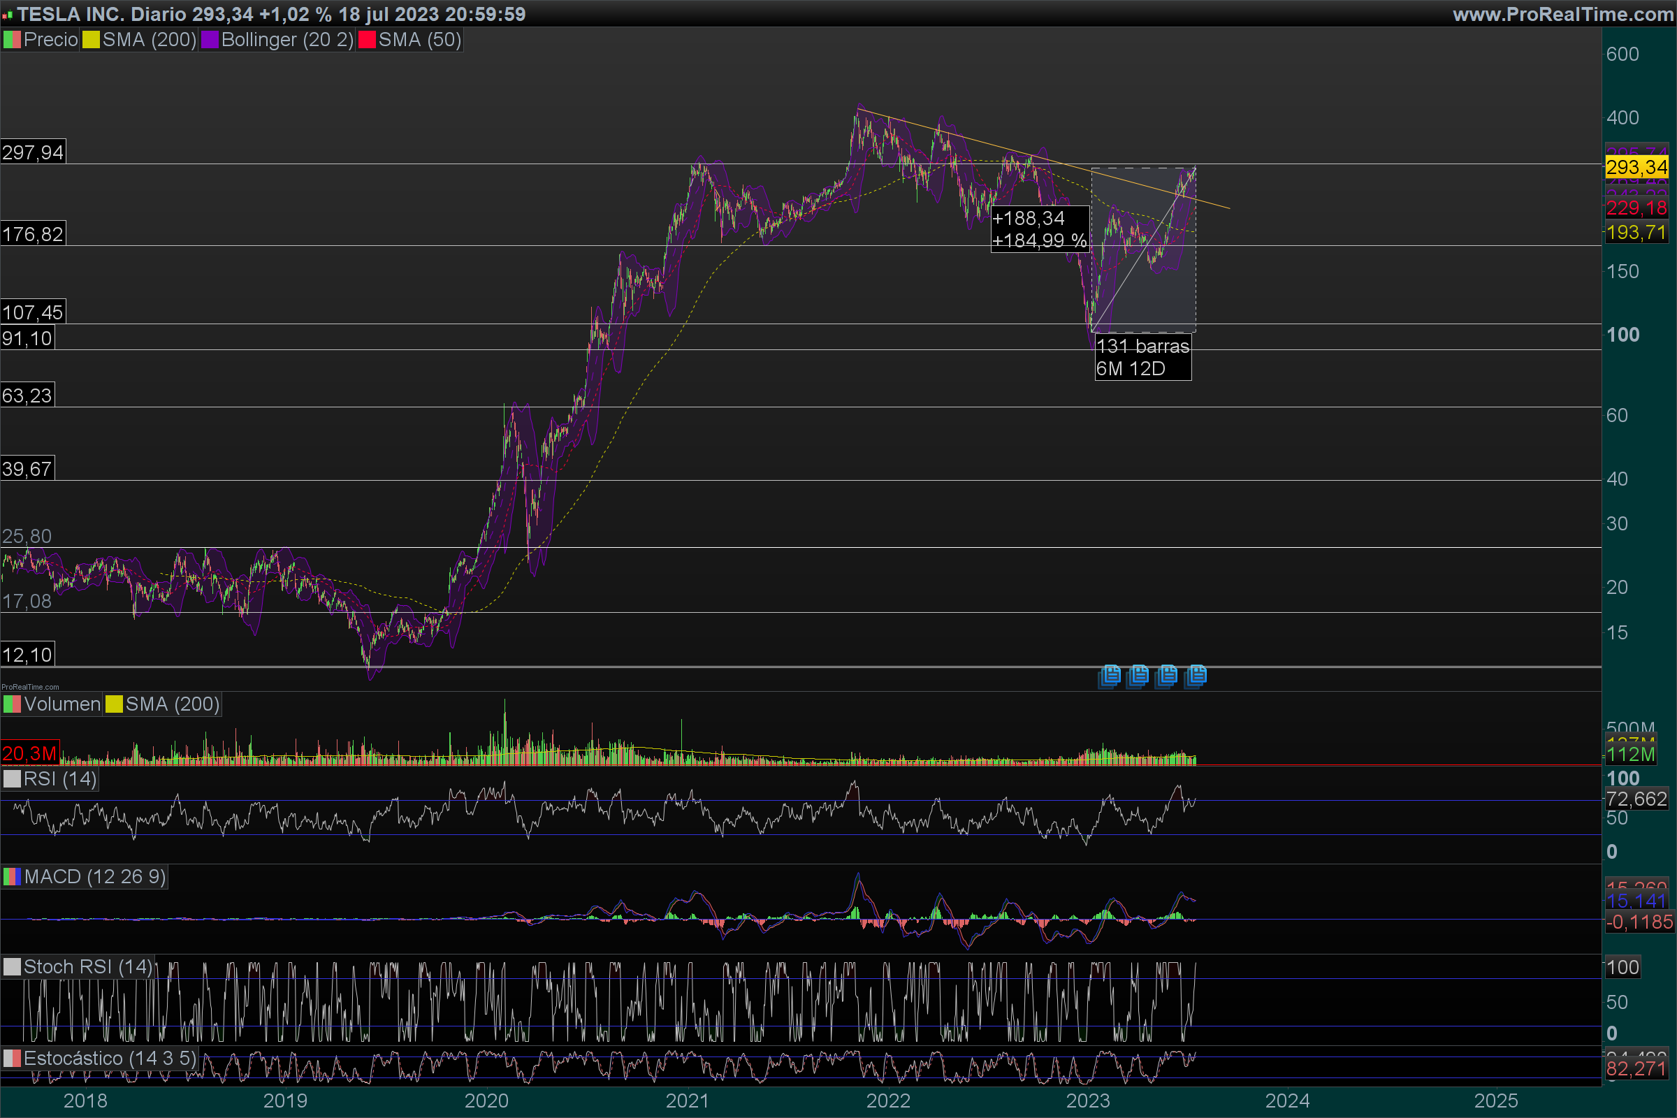The image size is (1677, 1118).
Task: Click the 2021 year on time axis
Action: (687, 1101)
